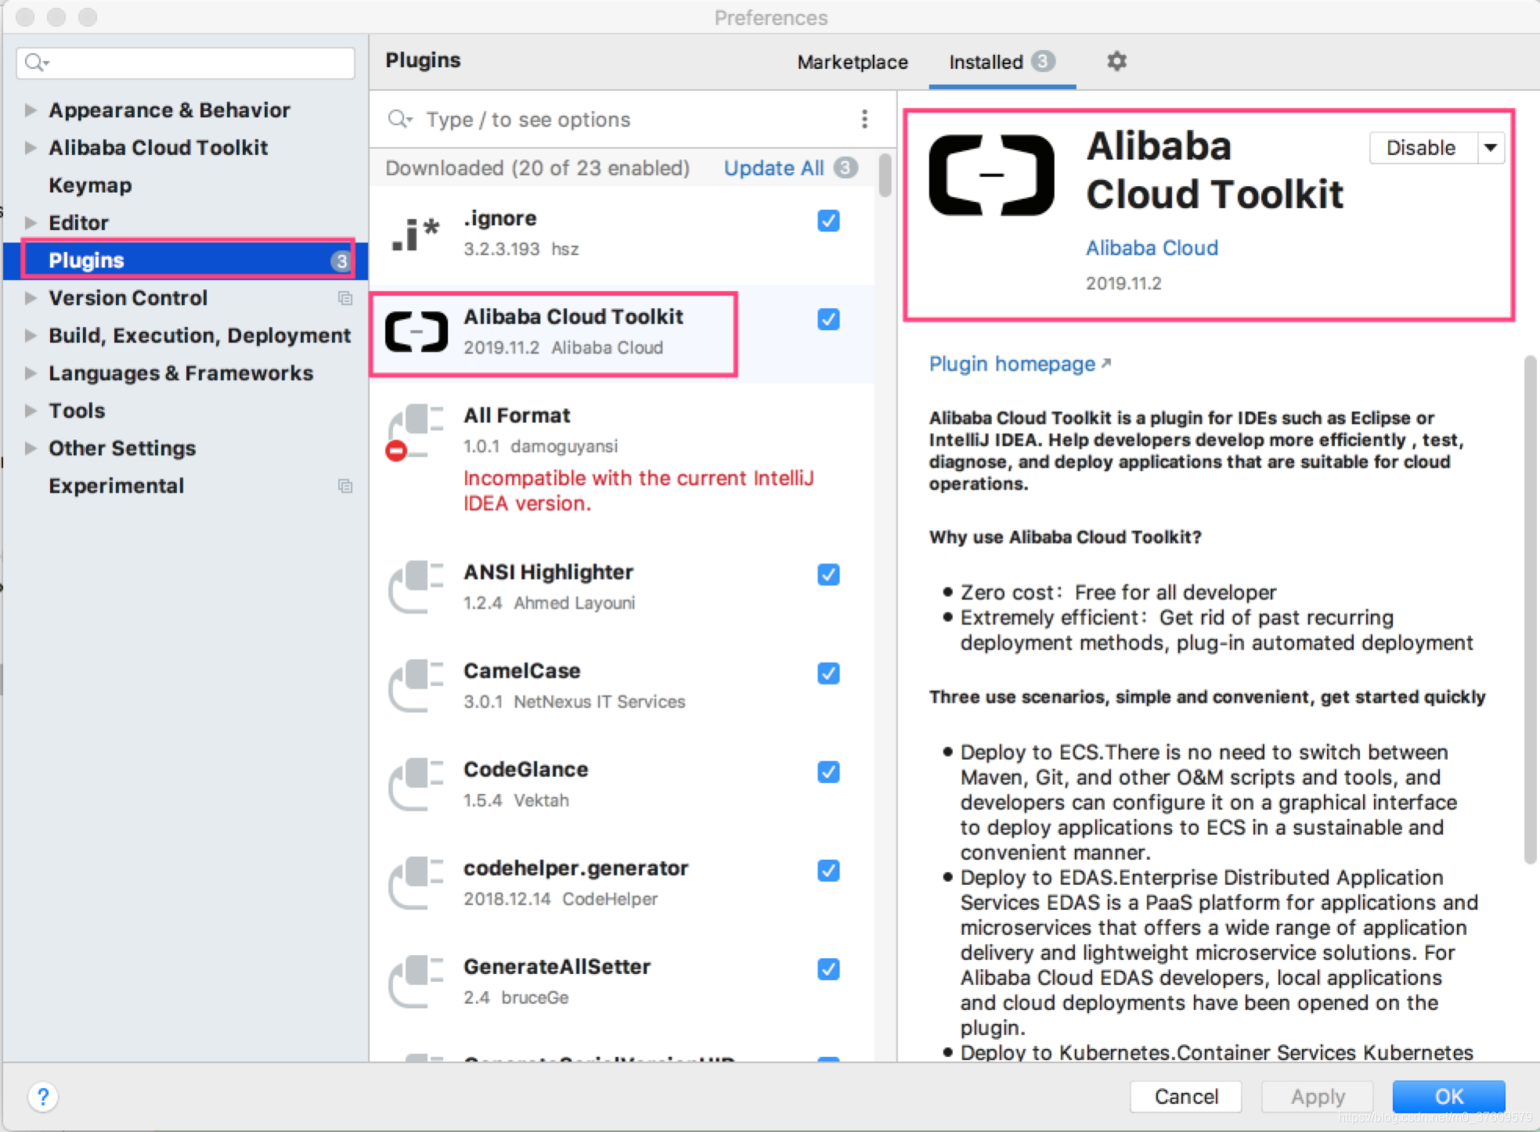Click the help question mark icon
This screenshot has width=1540, height=1132.
(43, 1097)
